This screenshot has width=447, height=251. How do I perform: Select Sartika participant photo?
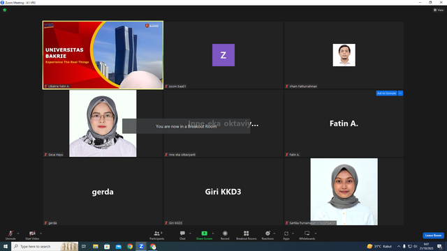[344, 192]
